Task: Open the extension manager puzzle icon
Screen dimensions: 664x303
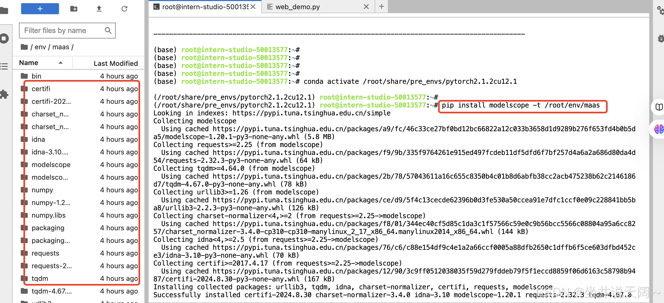Action: point(4,94)
